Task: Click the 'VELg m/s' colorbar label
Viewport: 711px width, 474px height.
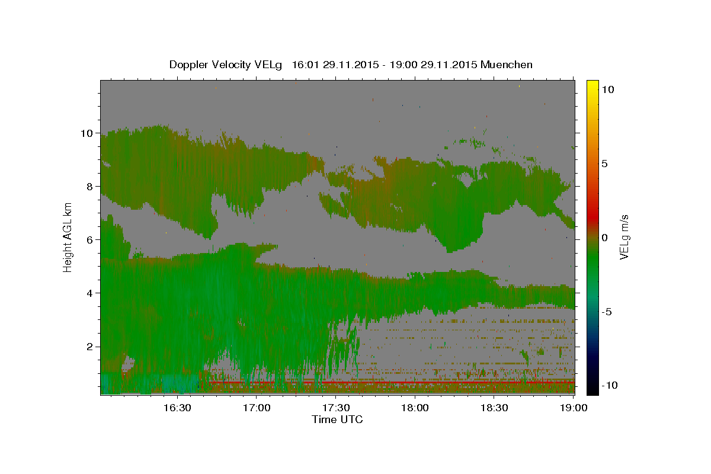Action: click(x=624, y=237)
